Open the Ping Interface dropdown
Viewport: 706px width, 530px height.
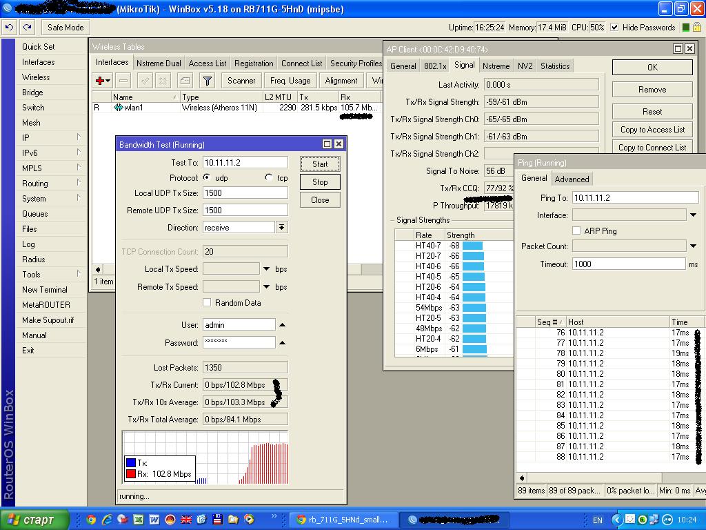coord(693,215)
